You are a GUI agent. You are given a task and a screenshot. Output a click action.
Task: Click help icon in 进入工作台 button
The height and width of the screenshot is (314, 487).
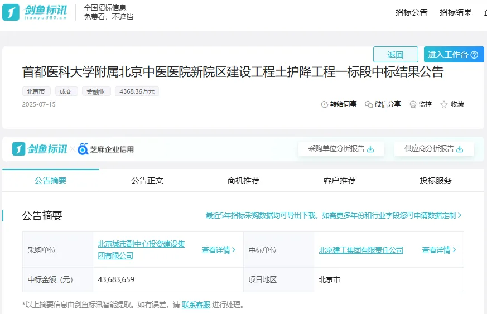474,55
